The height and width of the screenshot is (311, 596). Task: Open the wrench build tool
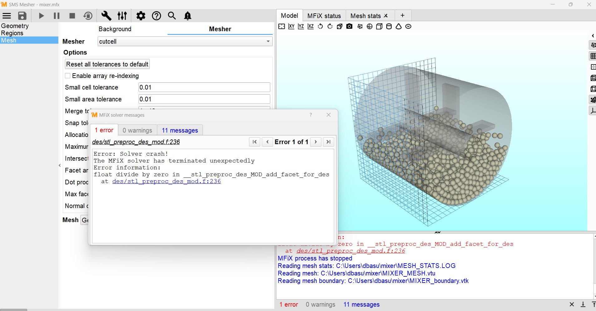click(106, 16)
